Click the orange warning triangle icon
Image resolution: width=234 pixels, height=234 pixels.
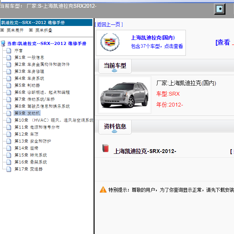pyautogui.click(x=103, y=189)
